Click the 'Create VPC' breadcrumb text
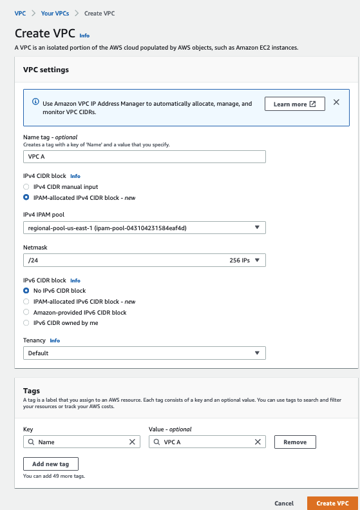This screenshot has width=360, height=510. [x=99, y=14]
